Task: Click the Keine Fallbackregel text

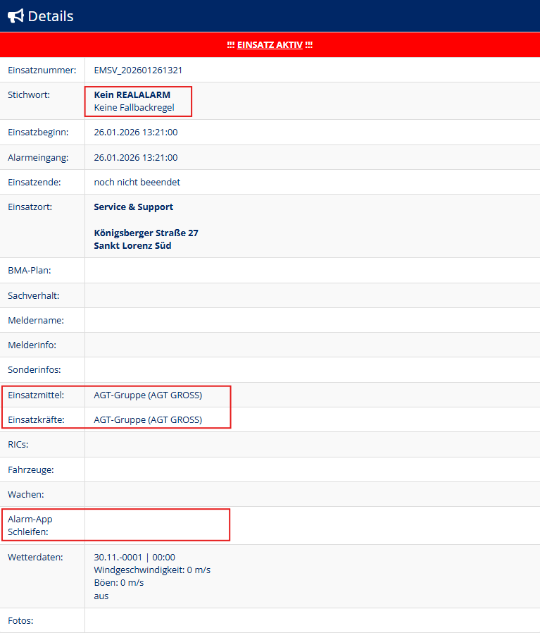Action: (134, 108)
